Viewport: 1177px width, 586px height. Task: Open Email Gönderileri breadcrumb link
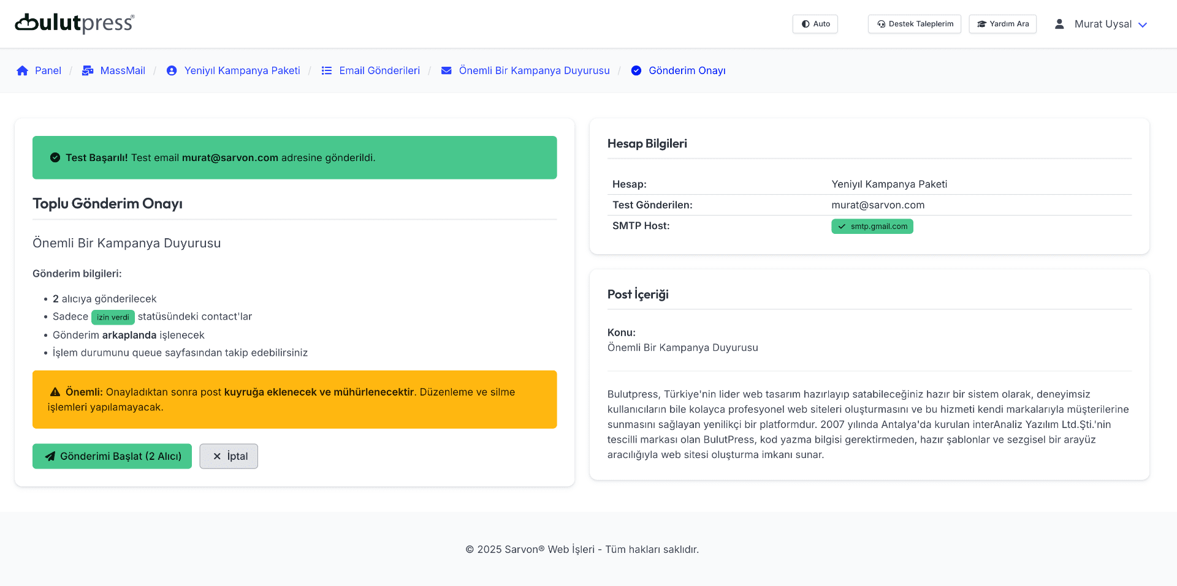pyautogui.click(x=379, y=70)
